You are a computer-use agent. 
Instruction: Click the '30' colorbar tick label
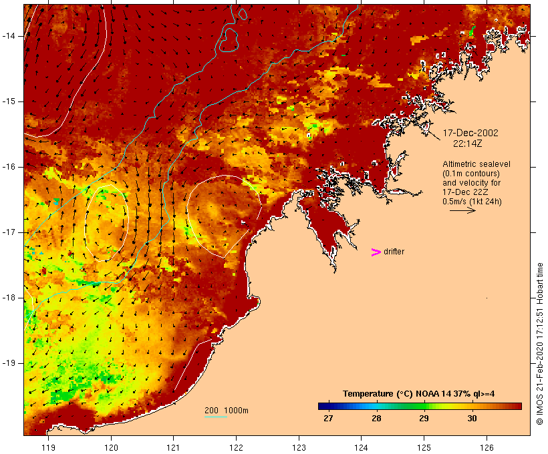472,419
